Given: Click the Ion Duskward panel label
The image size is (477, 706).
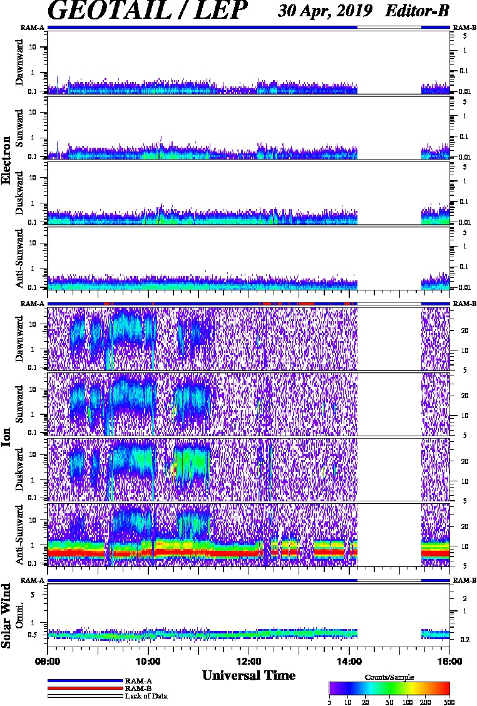Looking at the screenshot, I should (19, 469).
